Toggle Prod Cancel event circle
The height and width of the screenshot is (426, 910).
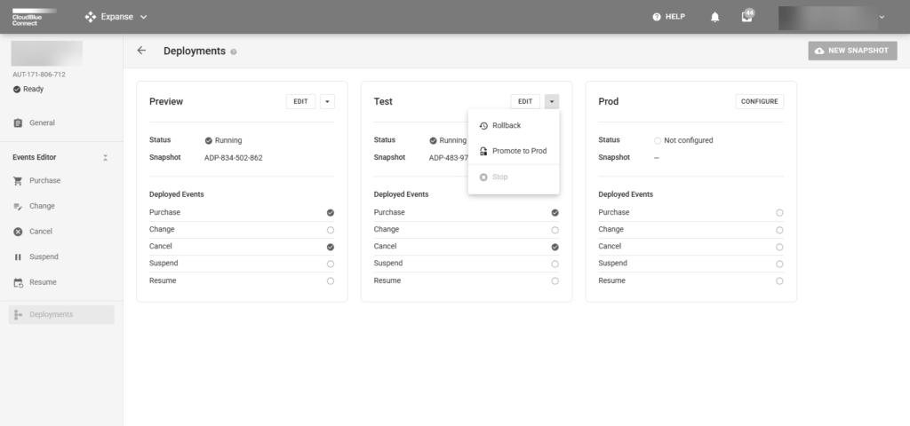779,247
